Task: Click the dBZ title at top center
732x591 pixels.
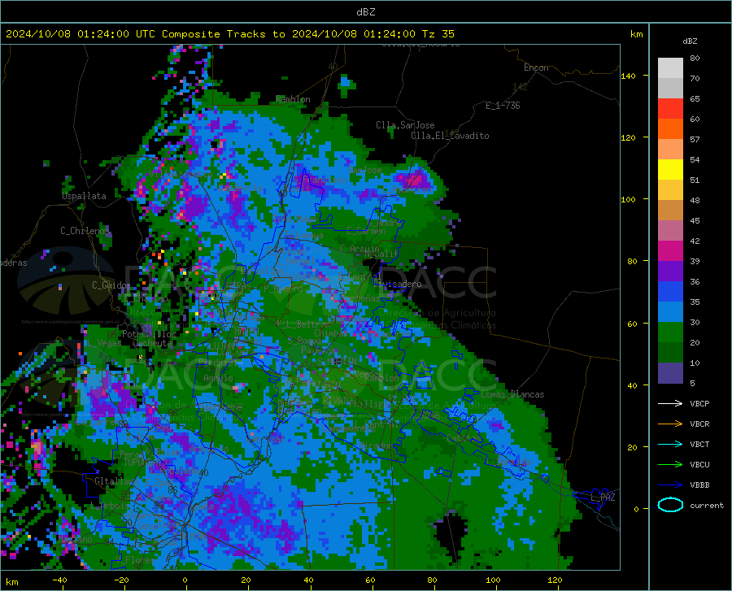Action: 365,12
